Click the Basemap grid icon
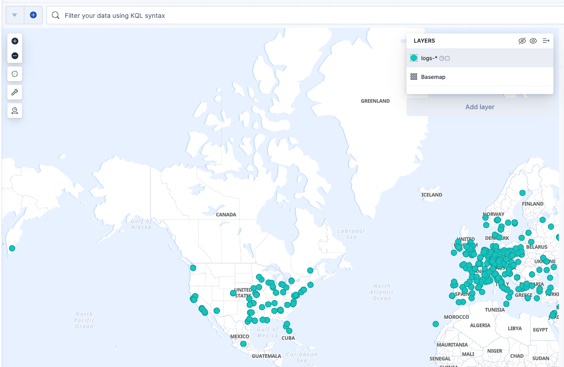Image resolution: width=564 pixels, height=367 pixels. click(414, 77)
